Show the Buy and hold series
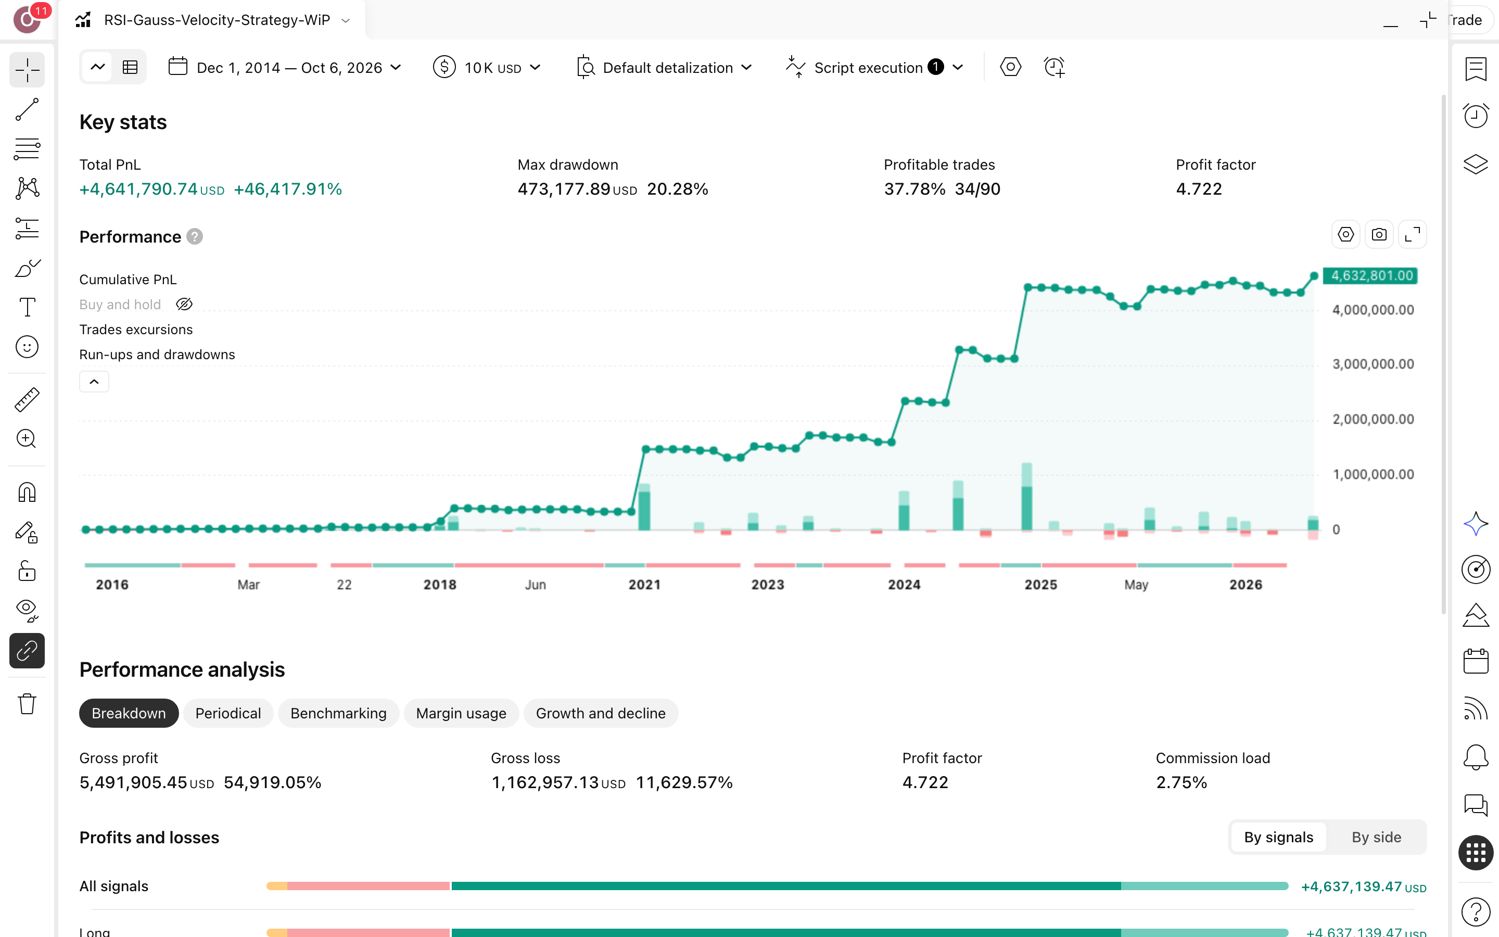The image size is (1499, 937). pyautogui.click(x=184, y=305)
